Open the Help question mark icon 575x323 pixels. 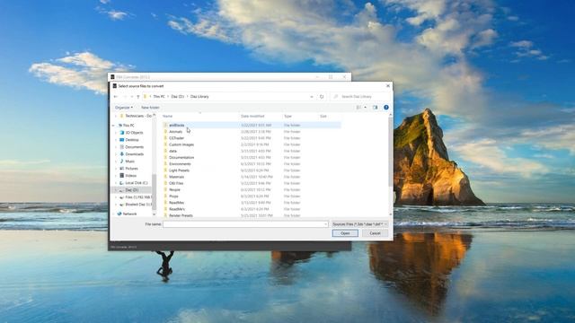[386, 108]
